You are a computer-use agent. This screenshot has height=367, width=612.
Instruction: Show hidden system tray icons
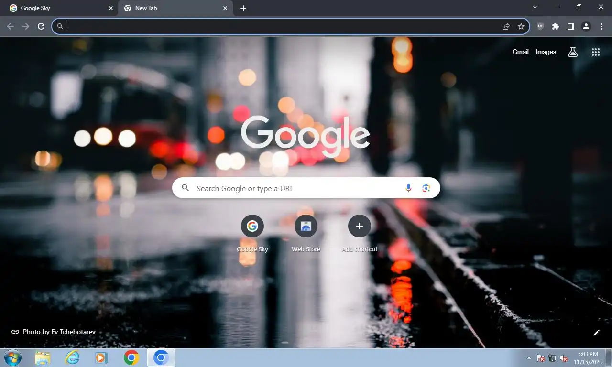coord(529,358)
